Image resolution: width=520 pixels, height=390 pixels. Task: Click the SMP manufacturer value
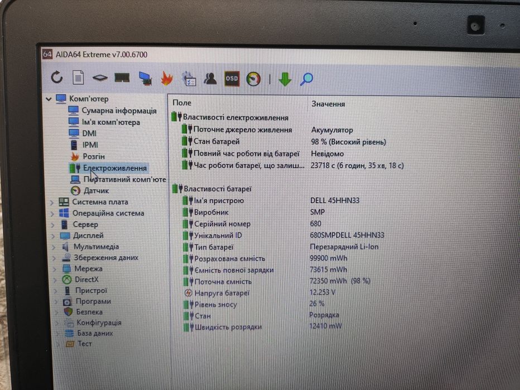point(317,212)
